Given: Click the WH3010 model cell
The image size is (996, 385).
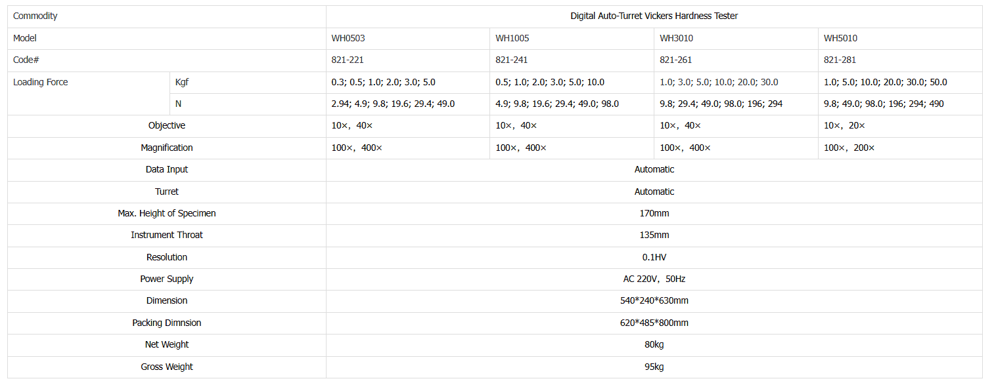Looking at the screenshot, I should [x=677, y=39].
